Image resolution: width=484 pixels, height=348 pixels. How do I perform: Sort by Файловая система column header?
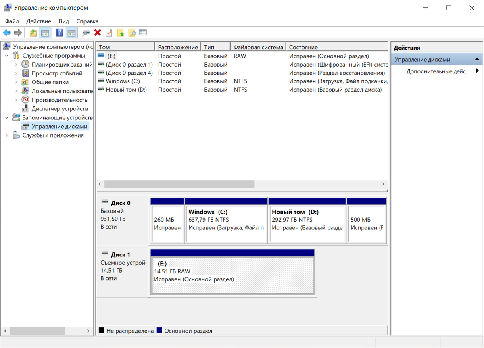[258, 47]
